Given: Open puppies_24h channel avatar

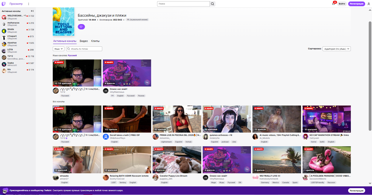Looking at the screenshot, I should coord(155,177).
